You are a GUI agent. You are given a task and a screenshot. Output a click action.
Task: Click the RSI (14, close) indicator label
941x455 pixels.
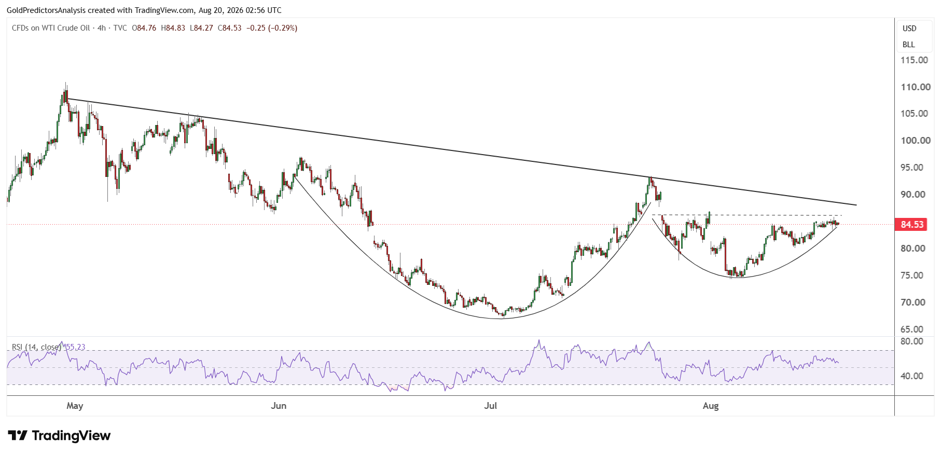click(x=36, y=347)
